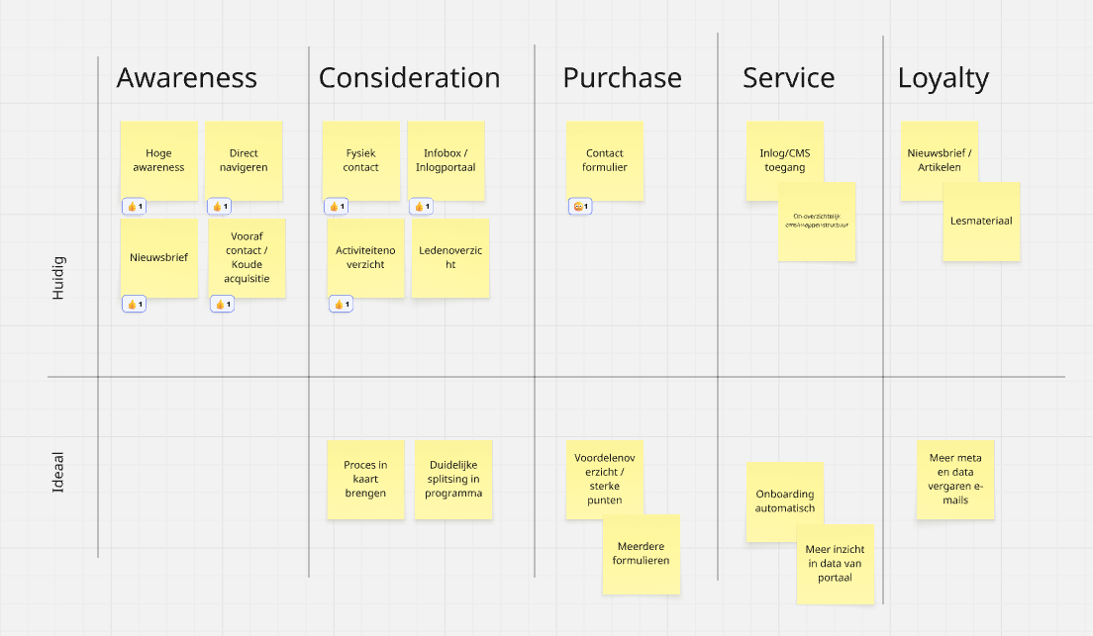This screenshot has height=636, width=1093.
Task: Select the Loyalty heading text
Action: (x=943, y=78)
